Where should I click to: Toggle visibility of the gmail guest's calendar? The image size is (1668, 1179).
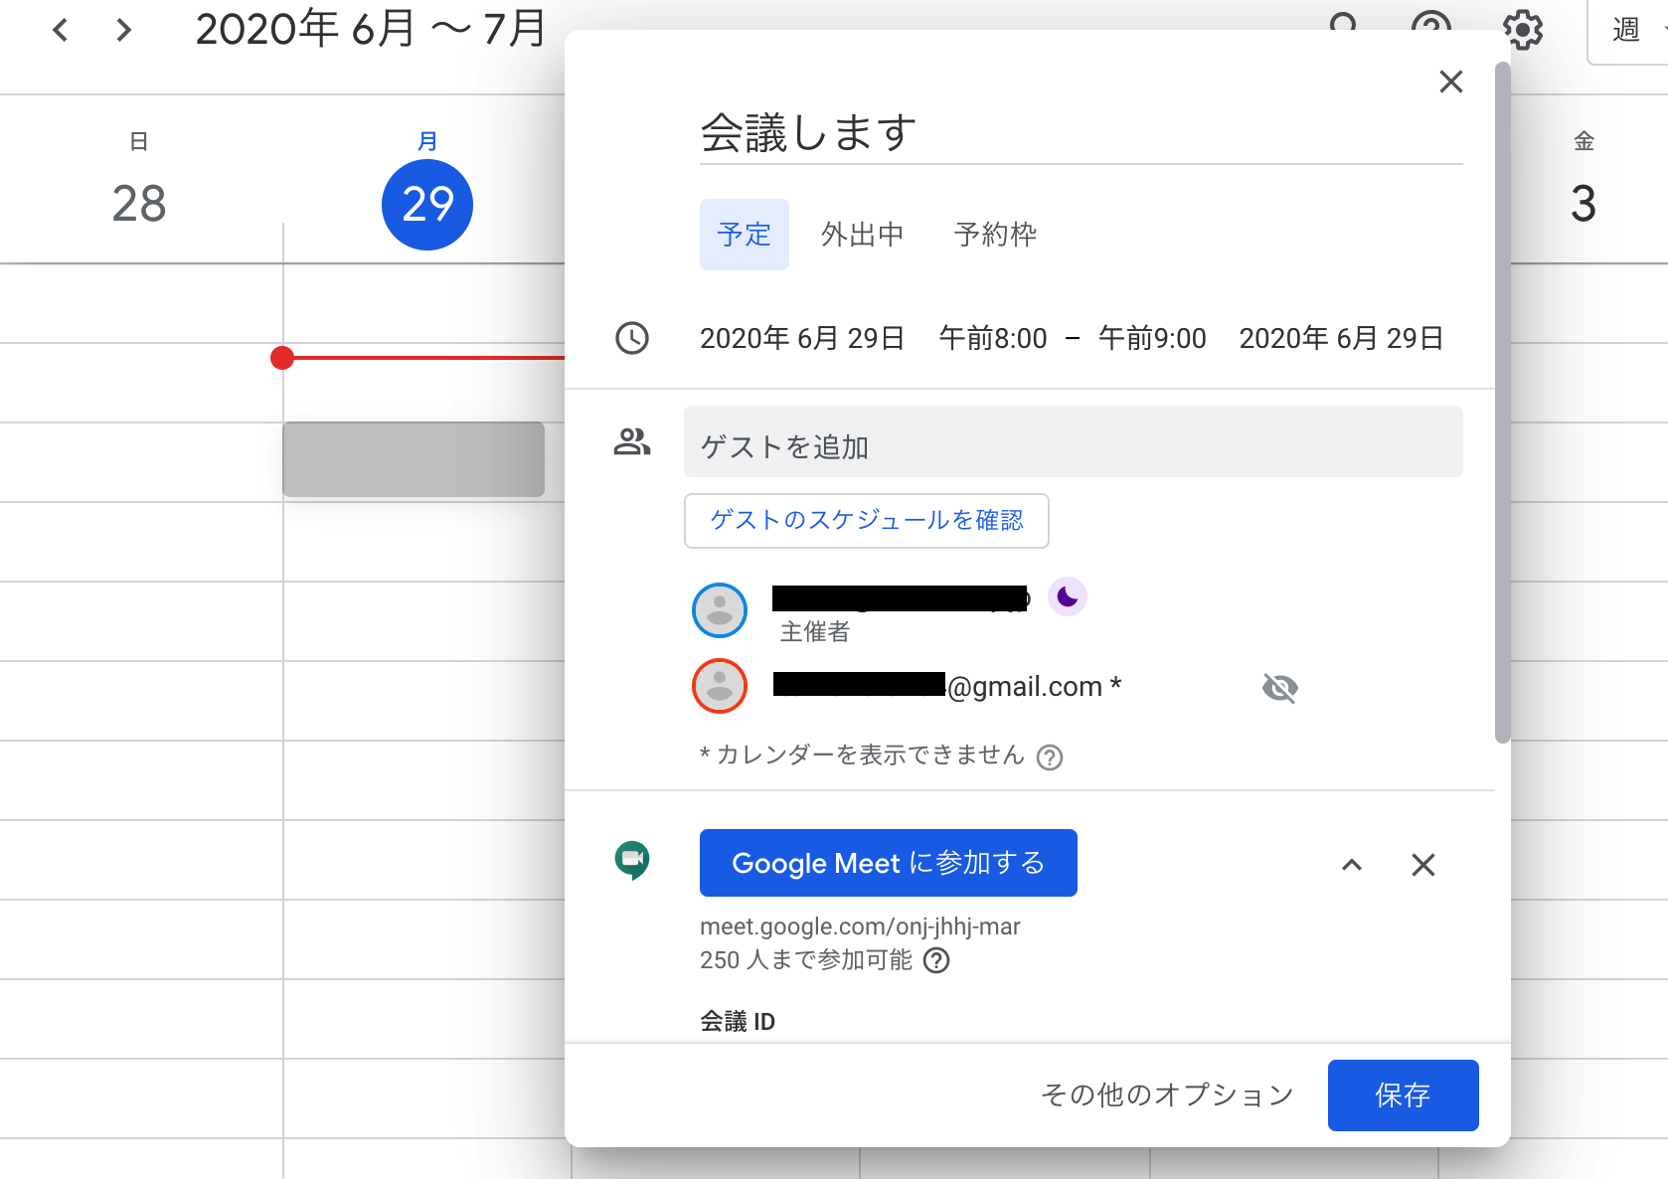pyautogui.click(x=1278, y=687)
